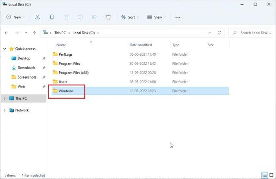276x179 pixels.
Task: Open the View dropdown menu
Action: point(156,17)
